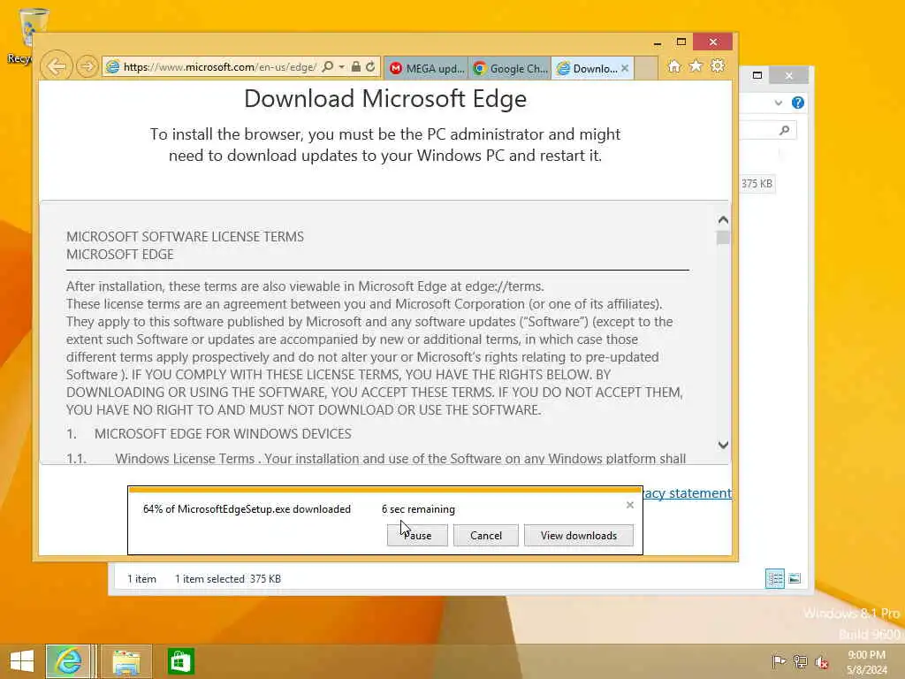Open Favorites with the star icon

pyautogui.click(x=696, y=66)
